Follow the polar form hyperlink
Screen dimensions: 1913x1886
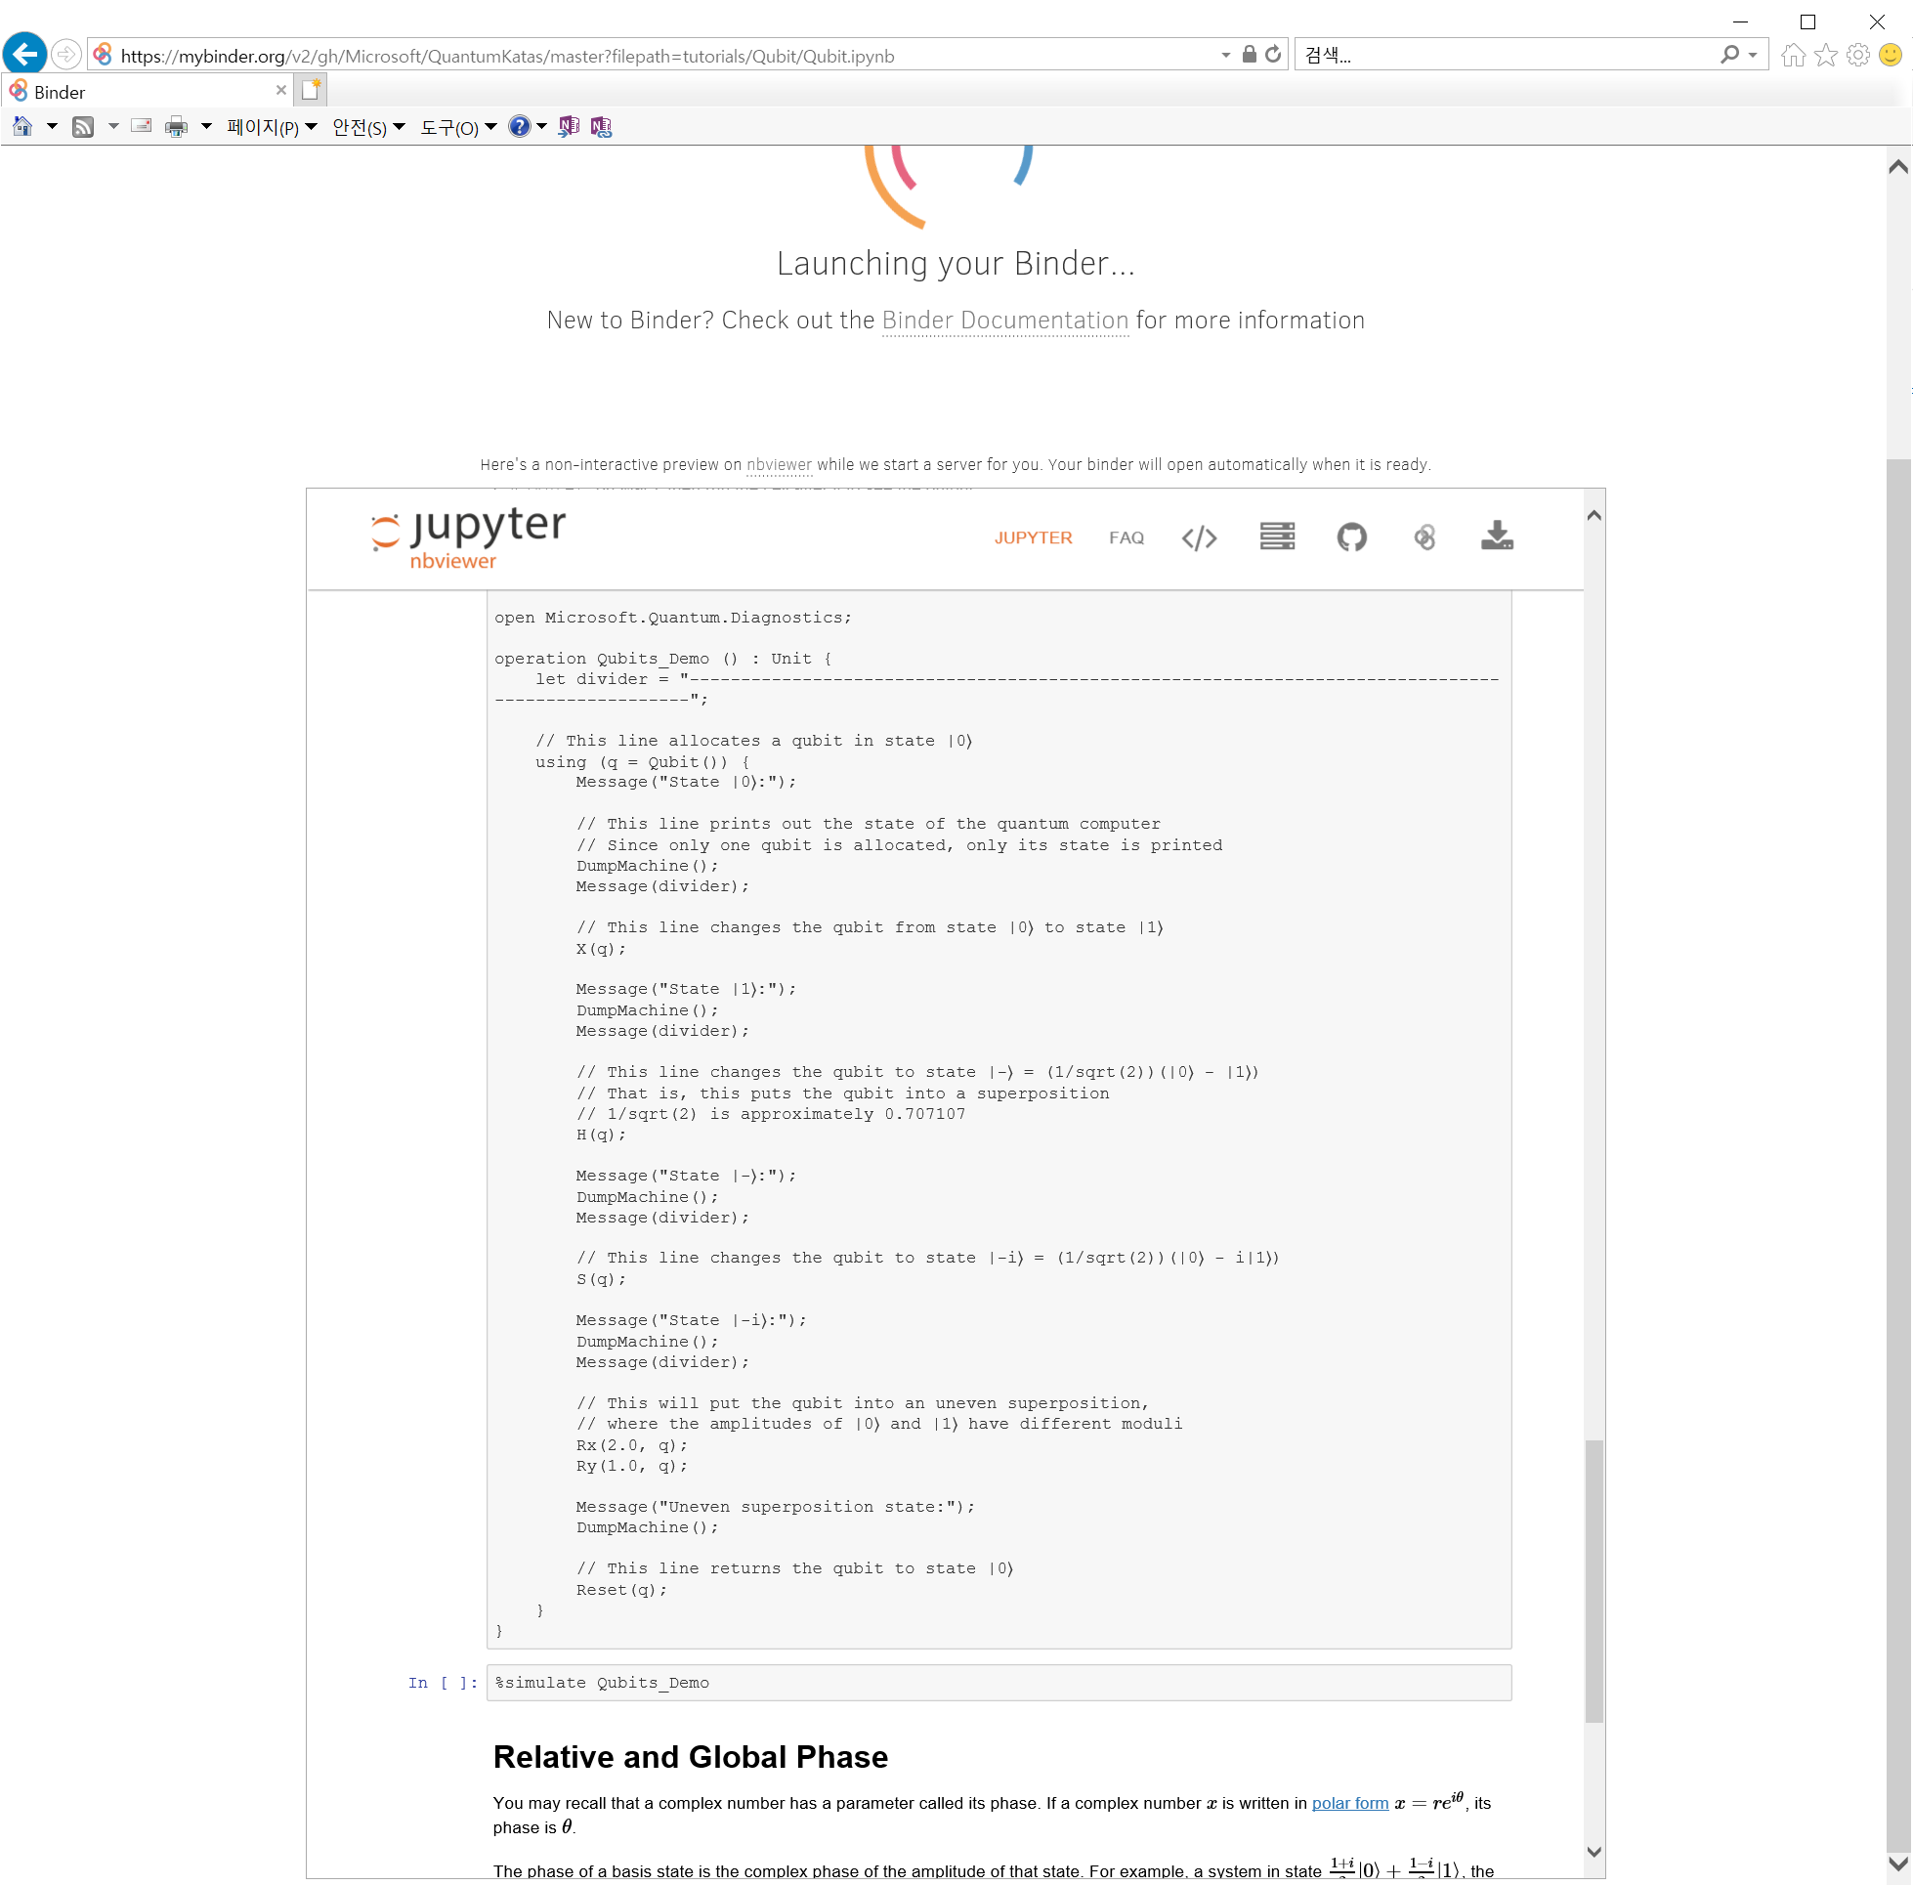pyautogui.click(x=1348, y=1803)
